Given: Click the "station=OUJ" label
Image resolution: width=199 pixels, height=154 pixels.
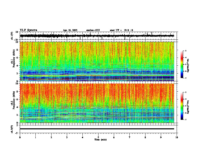Looking at the screenshot, I should 93,30.
